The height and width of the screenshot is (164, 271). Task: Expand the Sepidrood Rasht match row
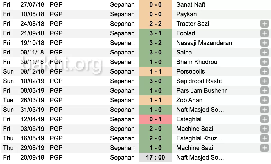(264, 81)
